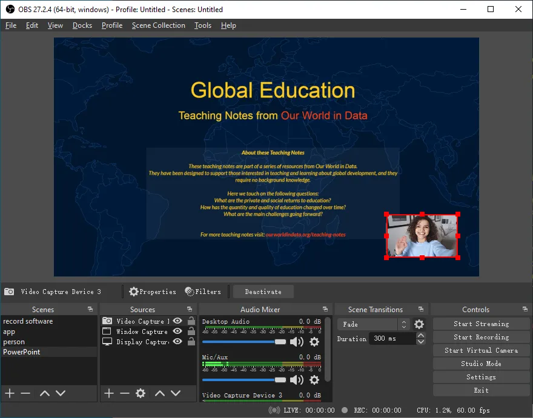
Task: Open the Tools menu
Action: click(203, 25)
